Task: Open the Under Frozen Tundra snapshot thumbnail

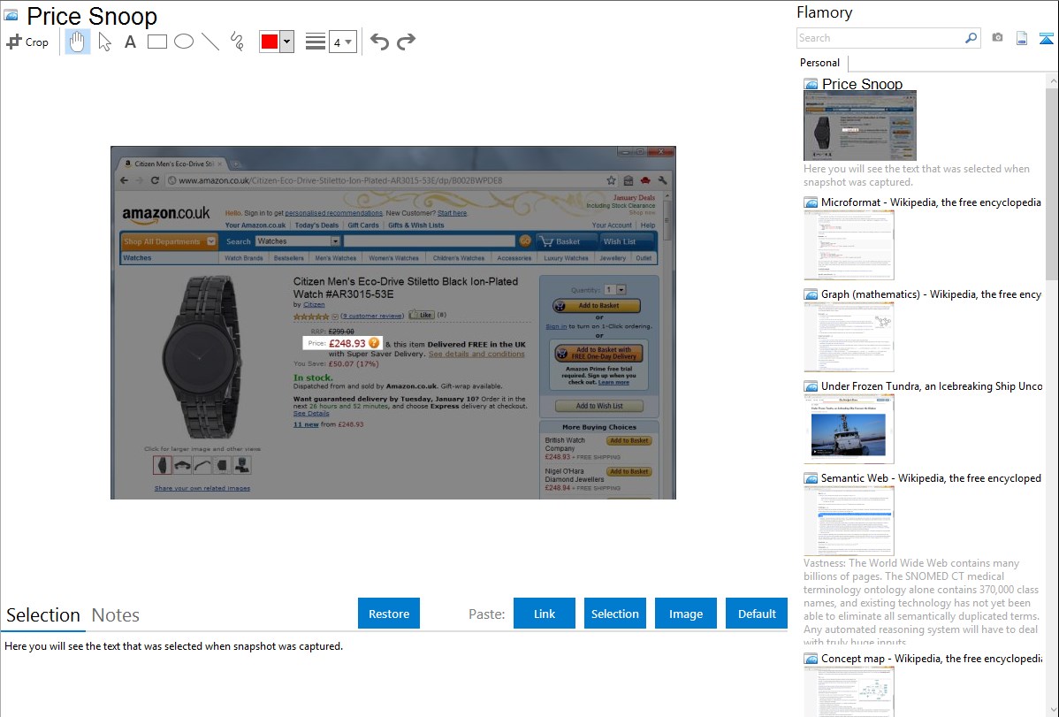Action: tap(849, 429)
